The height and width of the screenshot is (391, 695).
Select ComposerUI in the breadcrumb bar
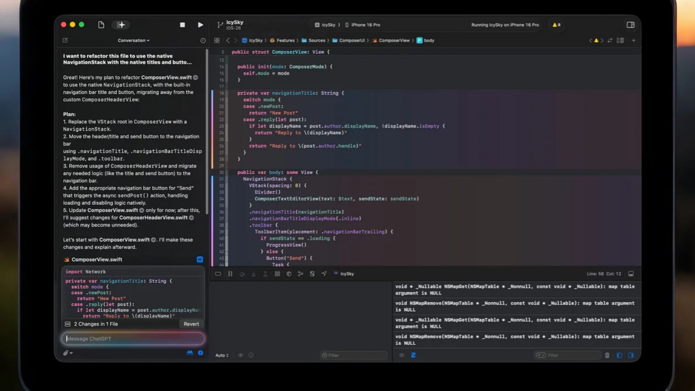(351, 41)
